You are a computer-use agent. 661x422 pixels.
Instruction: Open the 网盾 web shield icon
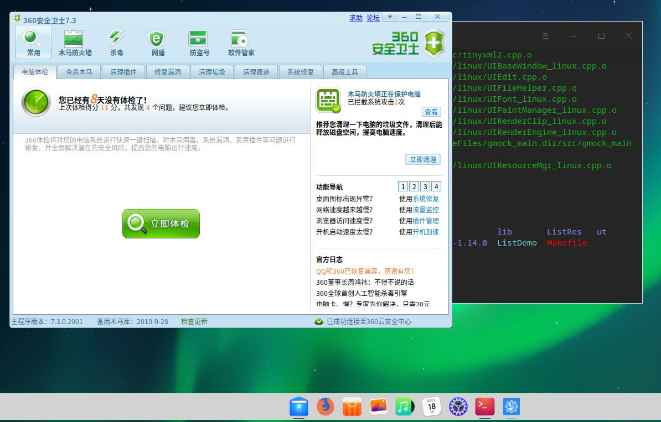157,42
